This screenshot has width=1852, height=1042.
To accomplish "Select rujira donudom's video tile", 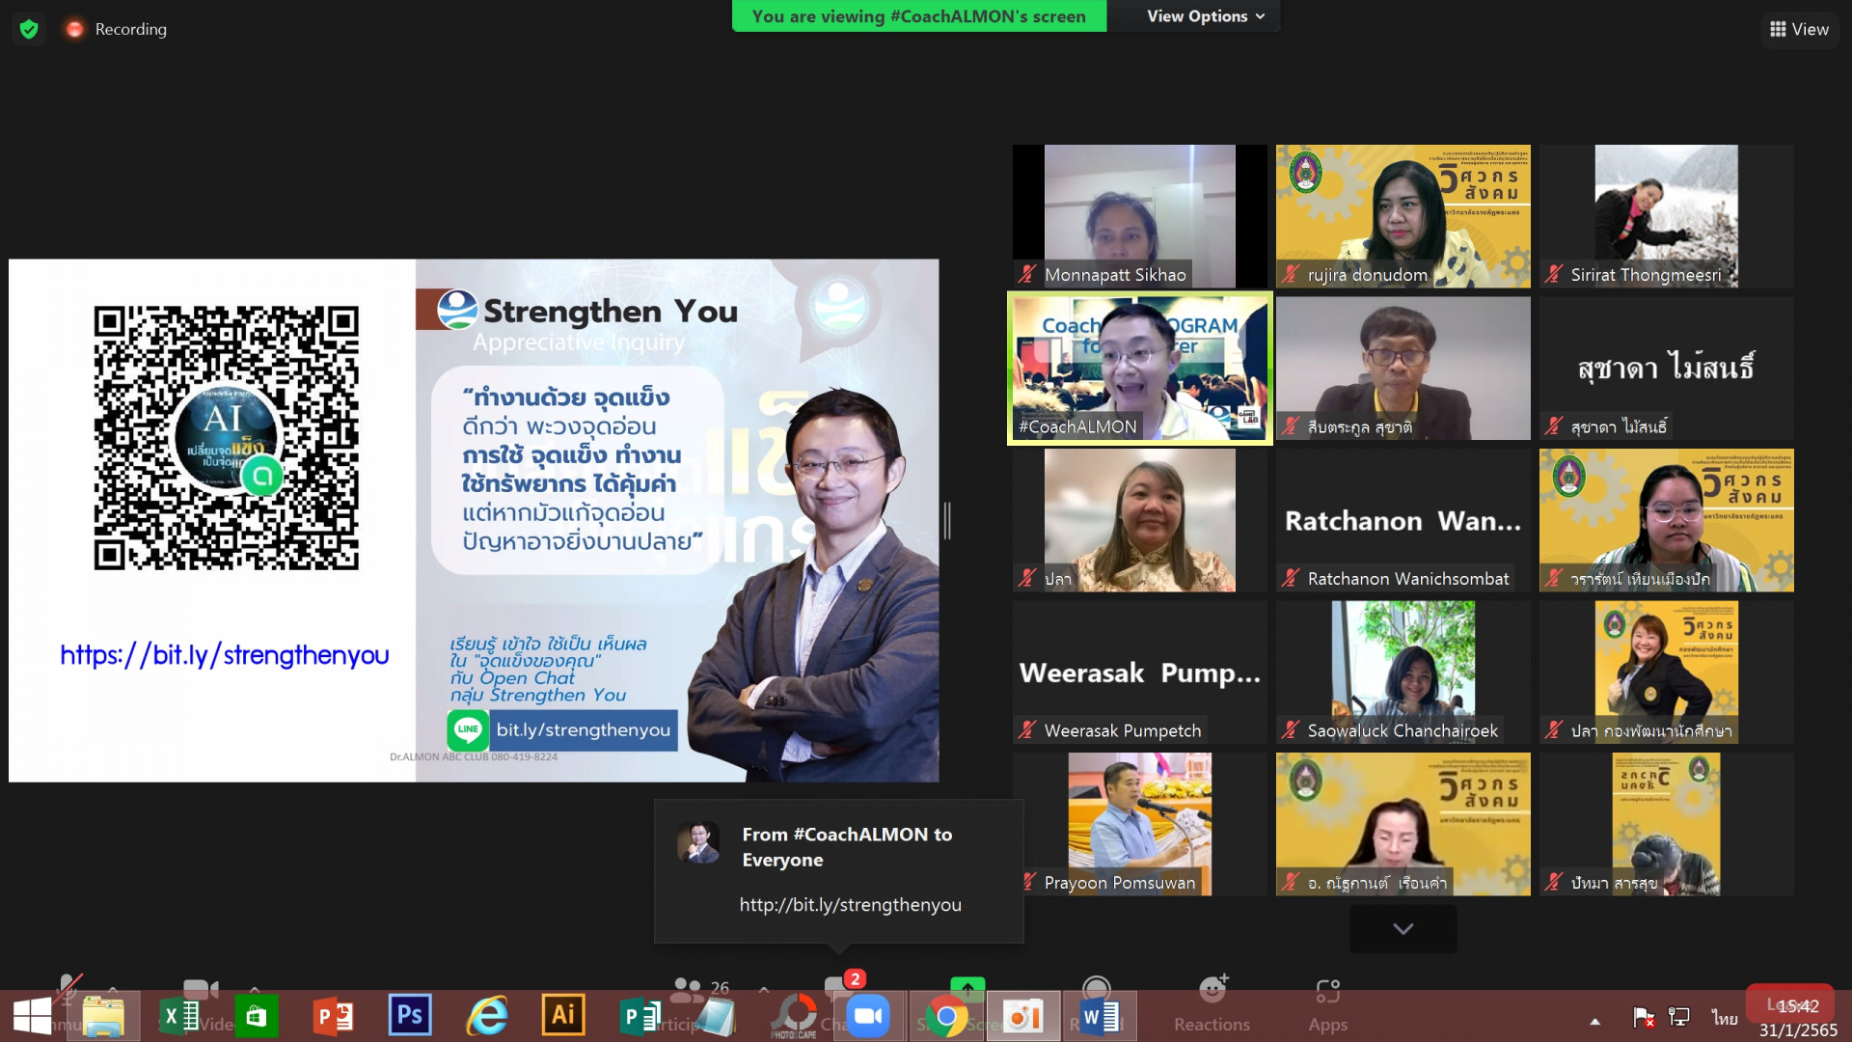I will click(1403, 216).
